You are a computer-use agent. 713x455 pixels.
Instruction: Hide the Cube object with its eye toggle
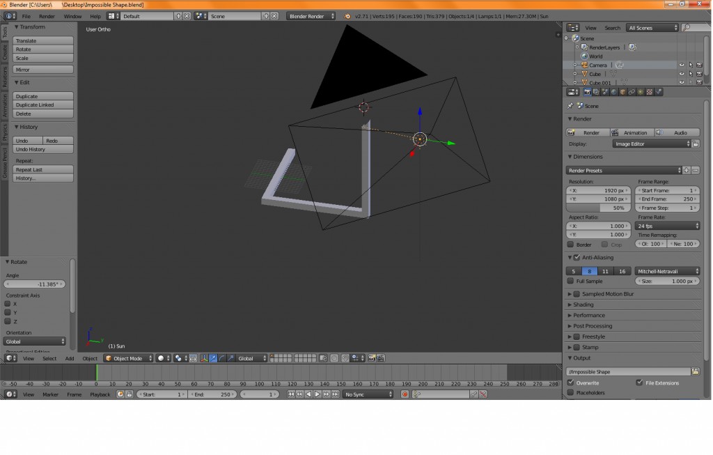pyautogui.click(x=682, y=74)
